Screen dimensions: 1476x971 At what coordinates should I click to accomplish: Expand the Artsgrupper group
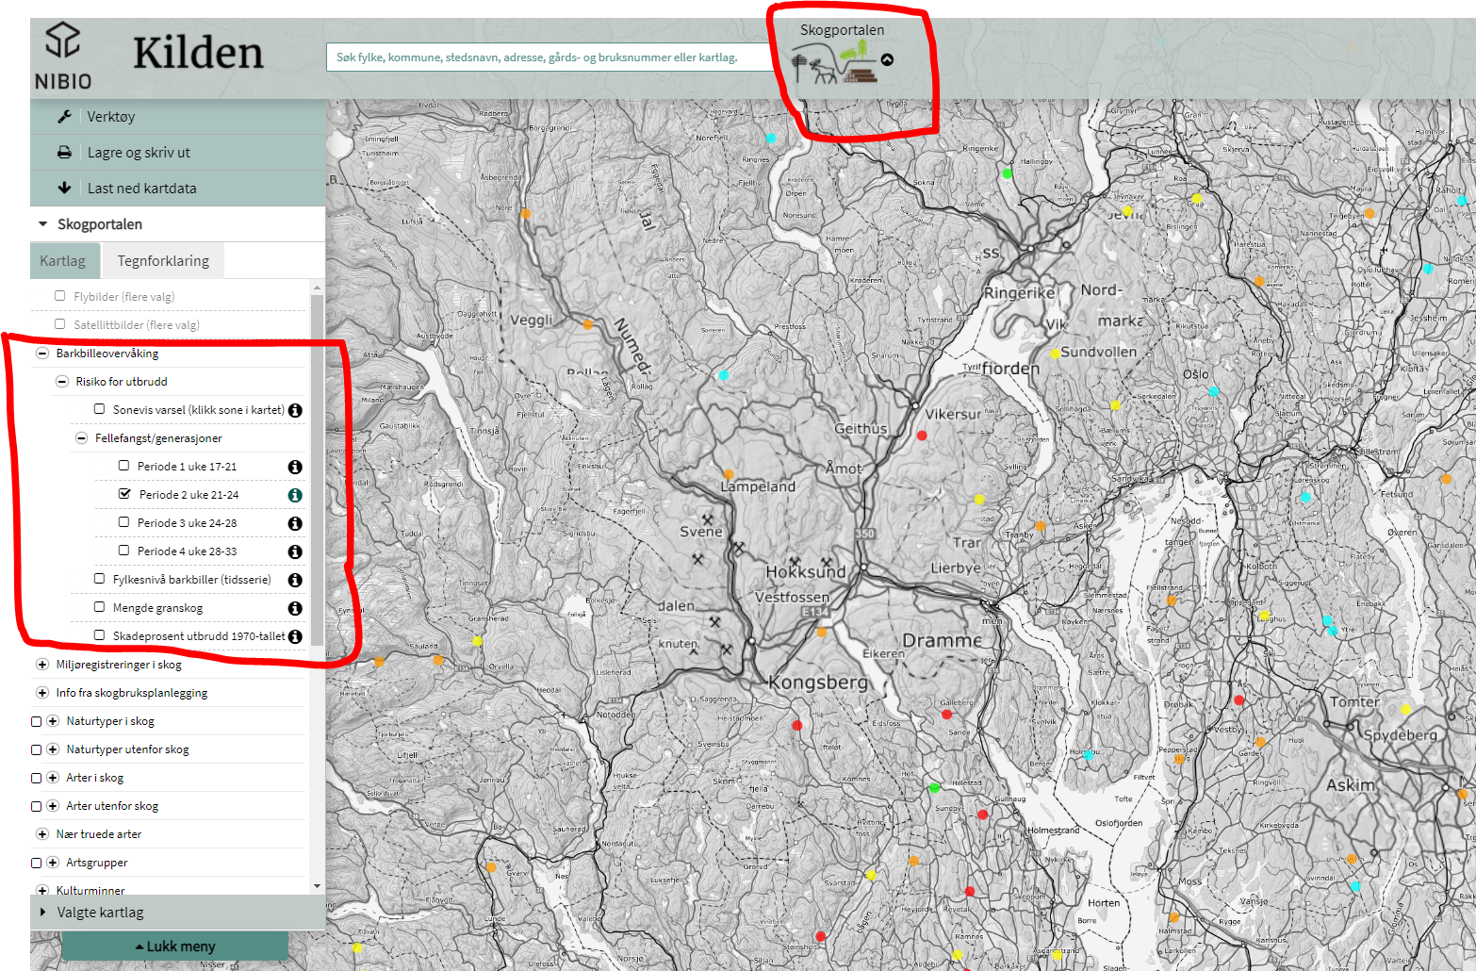[x=53, y=863]
